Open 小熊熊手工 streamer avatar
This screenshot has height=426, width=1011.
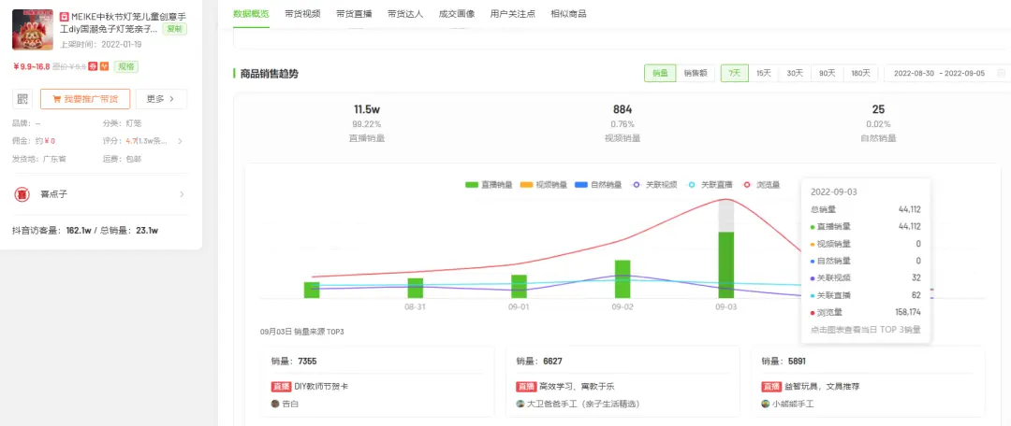click(x=766, y=404)
